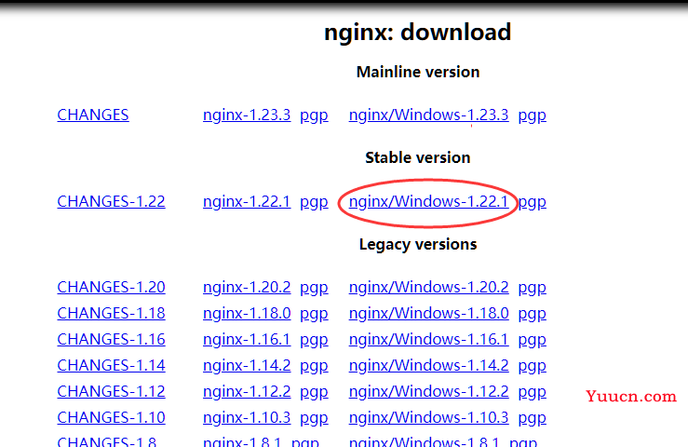The height and width of the screenshot is (447, 688).
Task: Open pgp signature beside nginx/Windows-1.10.3
Action: click(532, 418)
